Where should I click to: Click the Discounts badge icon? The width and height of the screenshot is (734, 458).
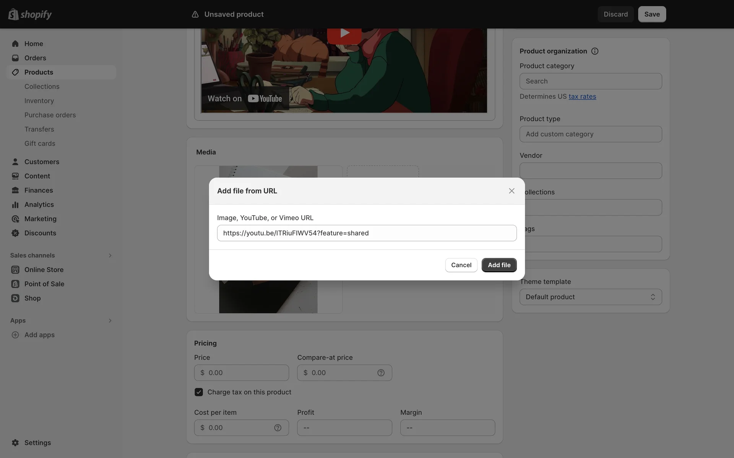(x=15, y=233)
